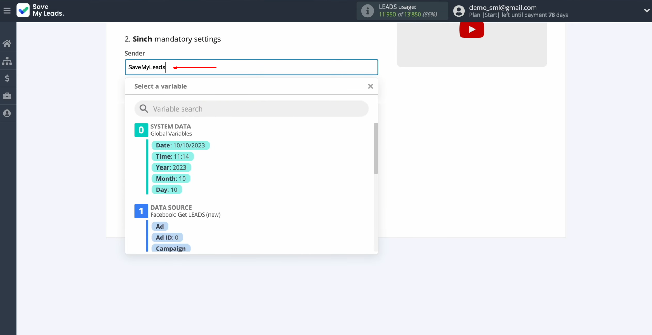
Task: Click the Plan Start payment info text
Action: [518, 15]
